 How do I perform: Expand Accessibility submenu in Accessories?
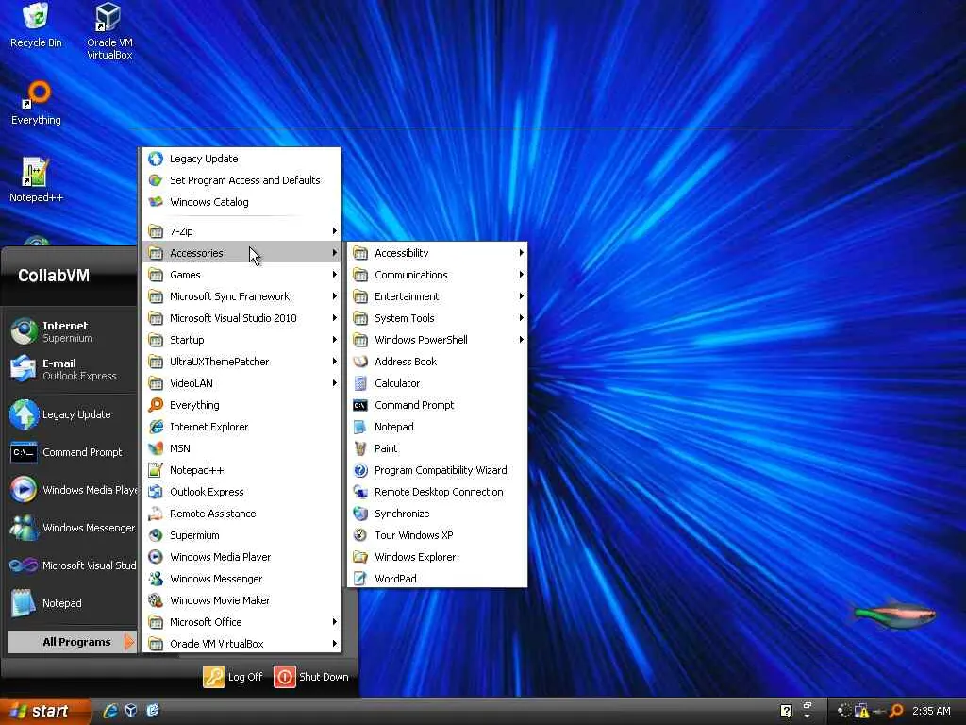click(x=437, y=253)
